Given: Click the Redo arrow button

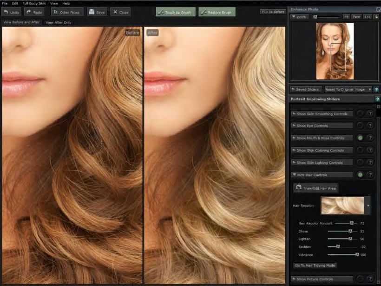Looking at the screenshot, I should [34, 12].
